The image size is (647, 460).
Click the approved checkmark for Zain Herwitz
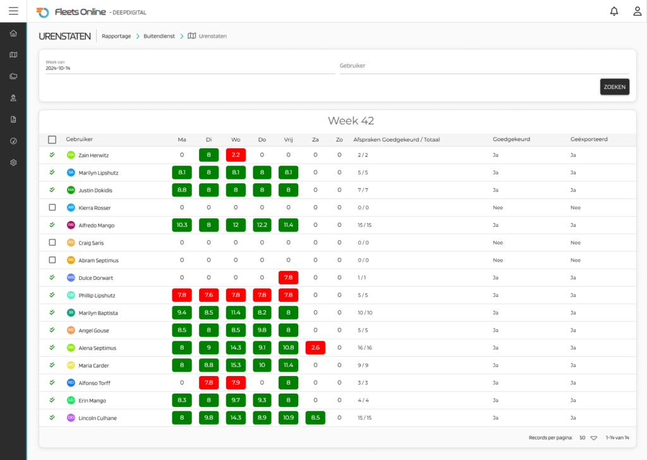[x=52, y=155]
